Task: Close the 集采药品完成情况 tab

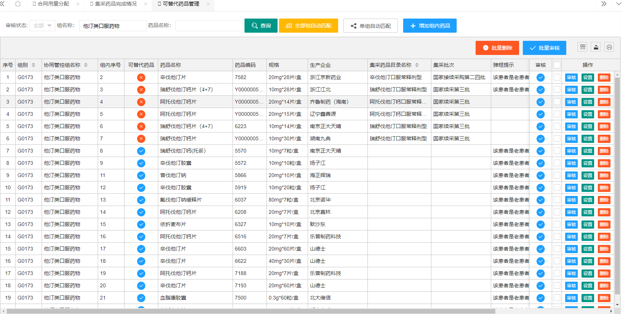Action: (145, 4)
